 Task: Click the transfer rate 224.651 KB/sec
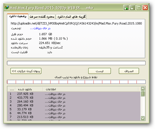[50, 43]
